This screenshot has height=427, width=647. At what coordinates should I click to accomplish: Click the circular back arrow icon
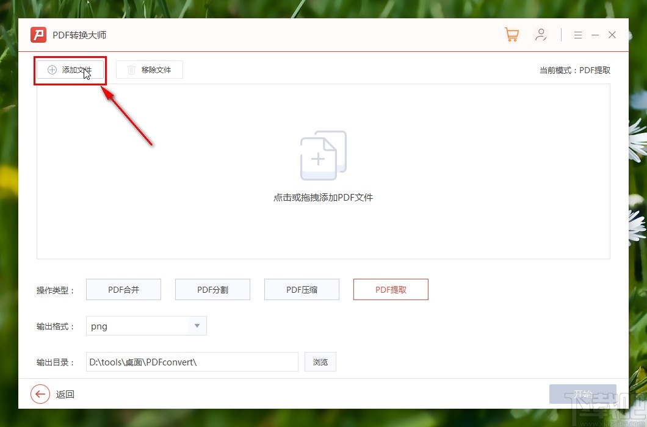point(40,394)
